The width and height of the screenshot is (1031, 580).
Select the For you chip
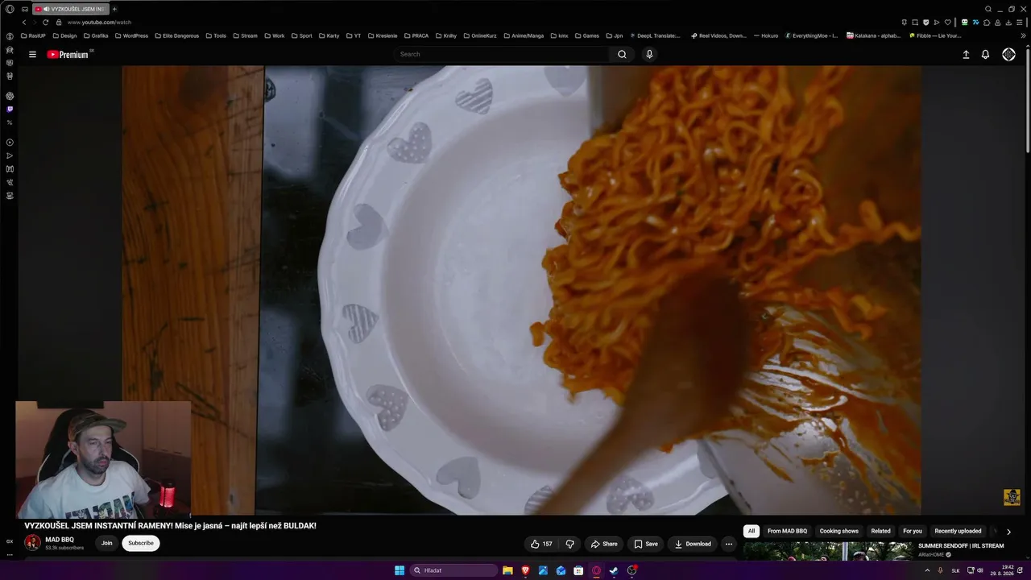coord(913,532)
